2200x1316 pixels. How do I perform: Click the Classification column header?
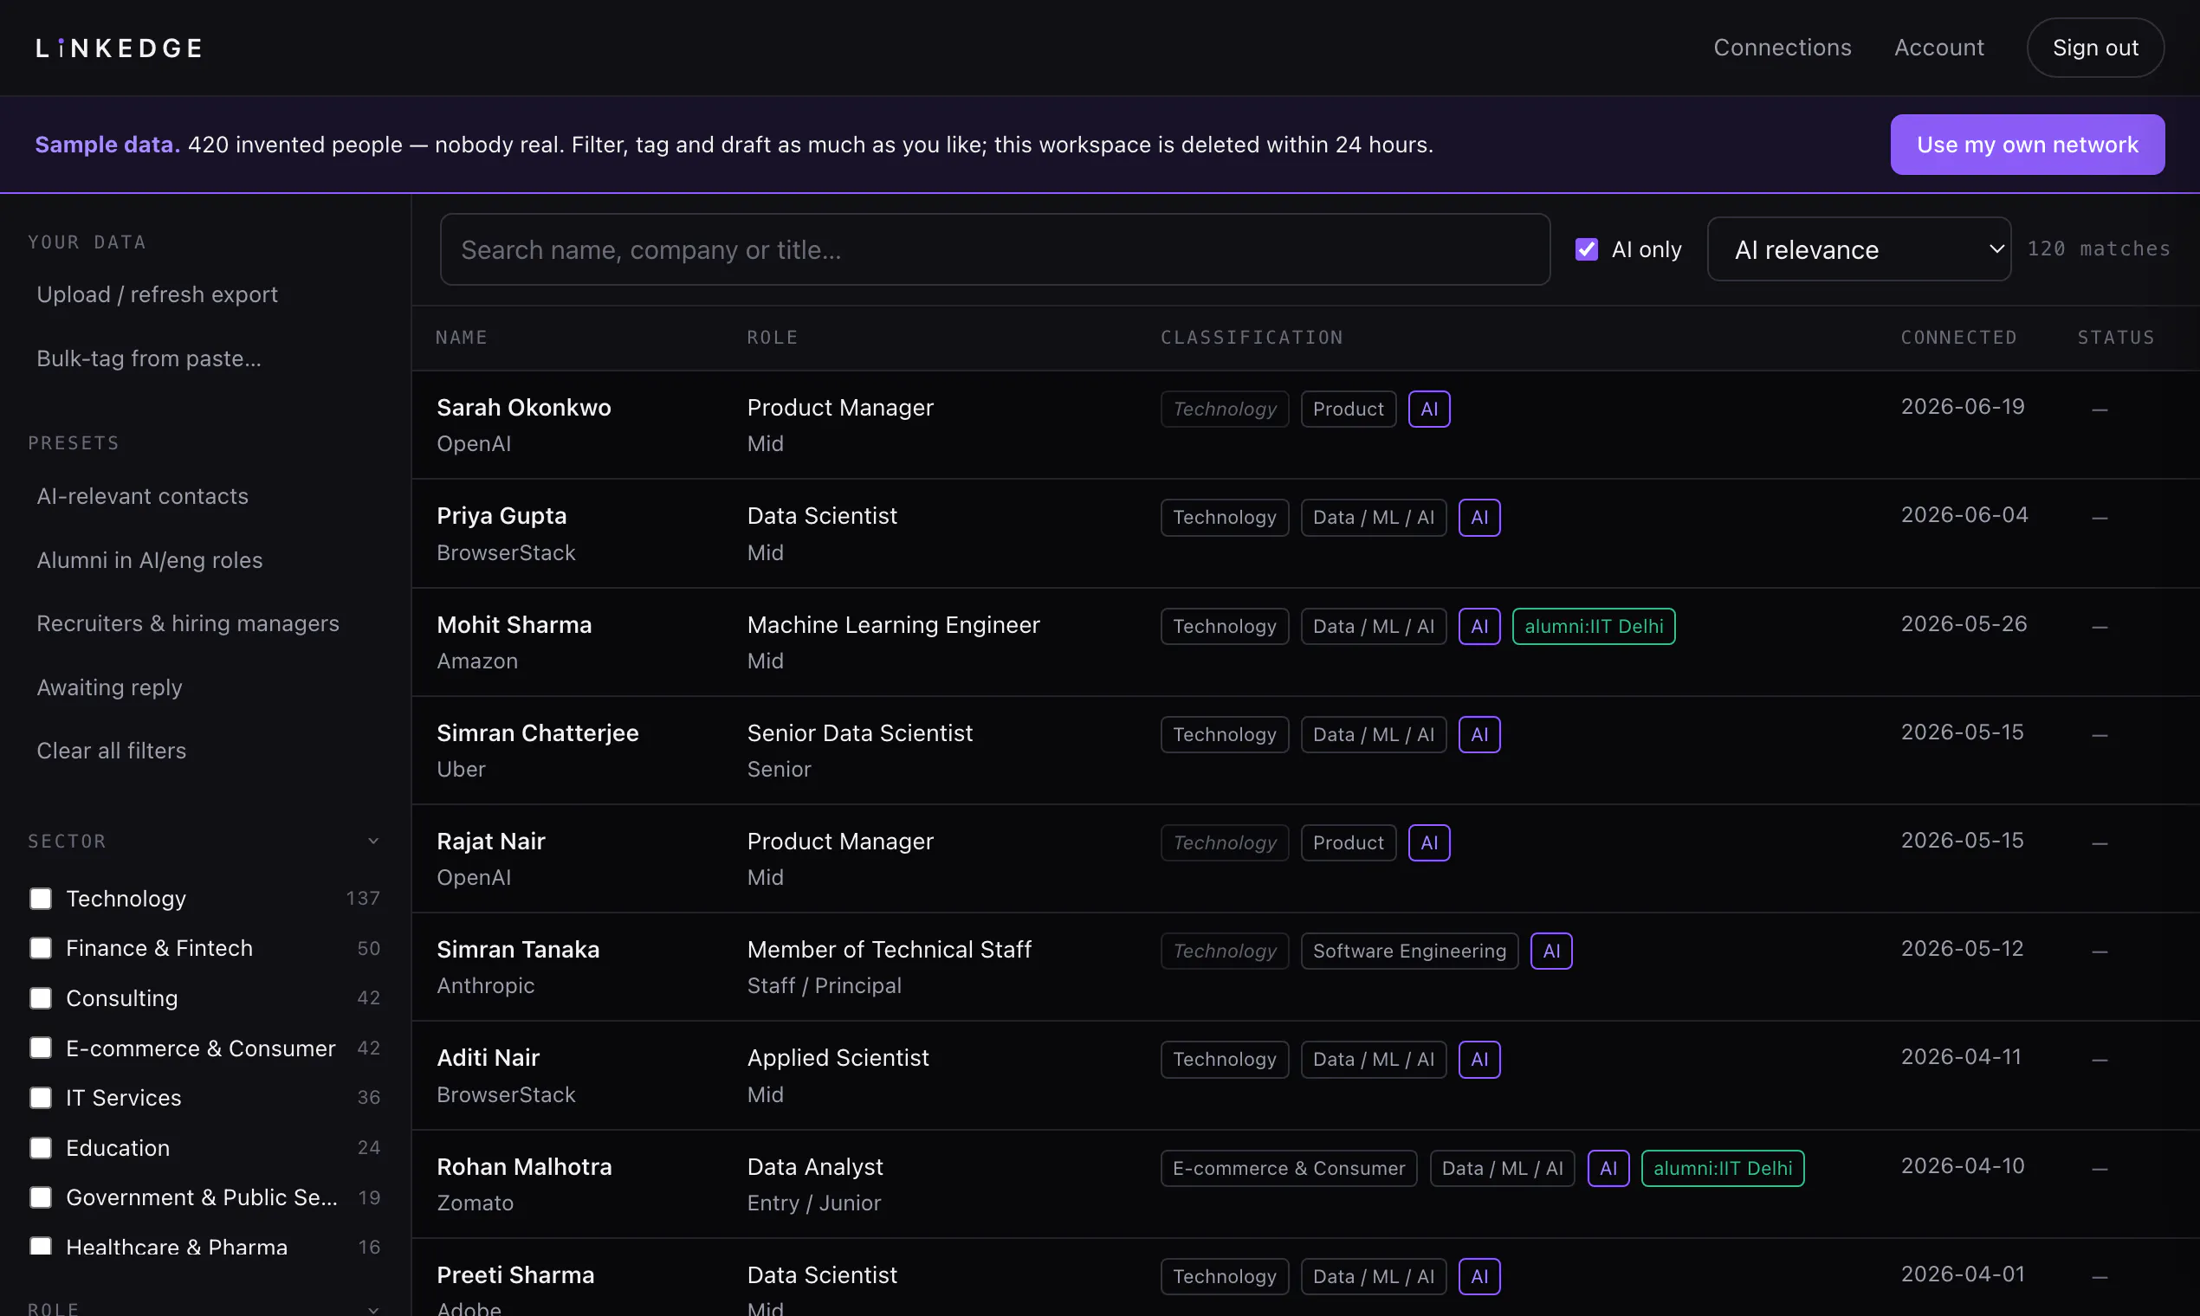(x=1252, y=337)
